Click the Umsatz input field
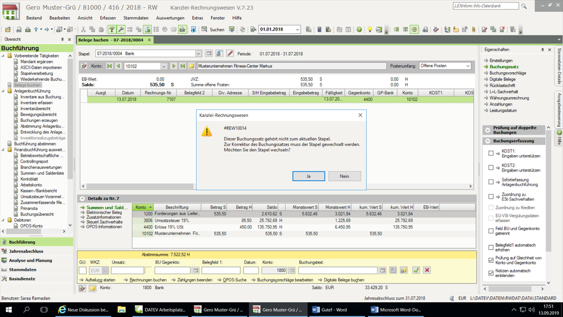The height and width of the screenshot is (317, 563). tap(127, 271)
